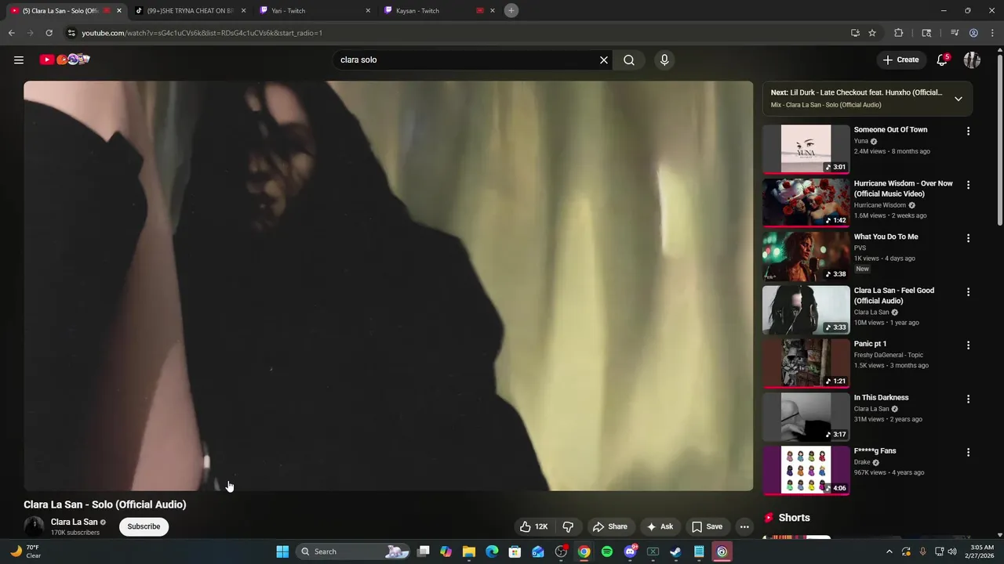
Task: Click the Shorts section heading
Action: coord(794,518)
